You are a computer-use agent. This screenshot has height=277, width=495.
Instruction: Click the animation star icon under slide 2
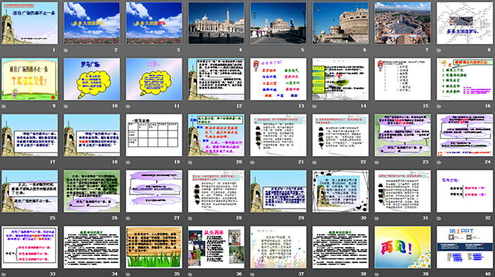click(66, 50)
